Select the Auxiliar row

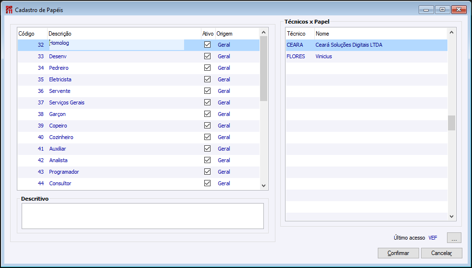(138, 149)
